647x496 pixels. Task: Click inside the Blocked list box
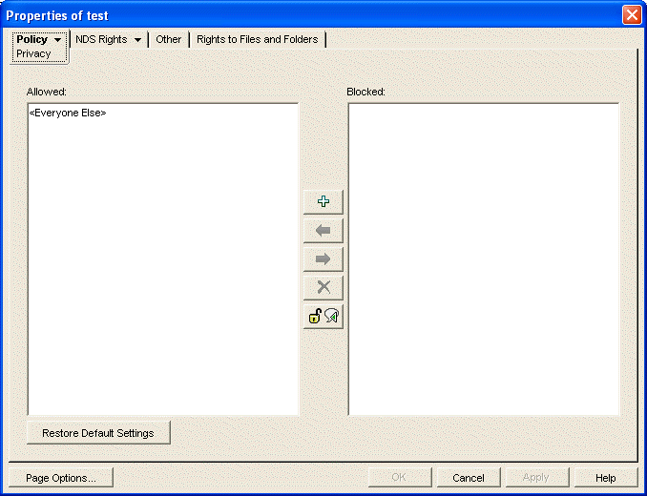click(484, 259)
